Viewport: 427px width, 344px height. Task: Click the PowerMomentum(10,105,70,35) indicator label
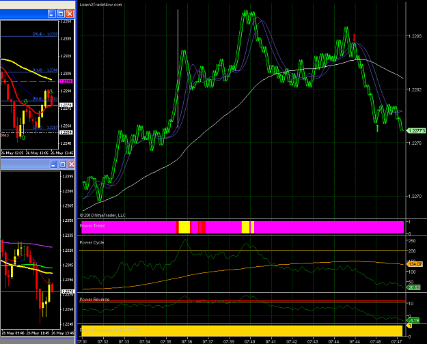click(x=110, y=330)
